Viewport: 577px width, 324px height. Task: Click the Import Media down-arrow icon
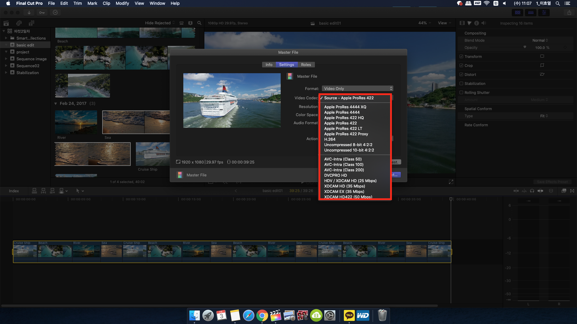29,13
